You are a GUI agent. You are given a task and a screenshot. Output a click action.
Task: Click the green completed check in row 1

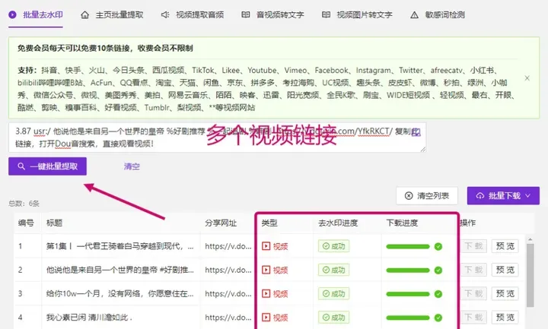coord(438,247)
